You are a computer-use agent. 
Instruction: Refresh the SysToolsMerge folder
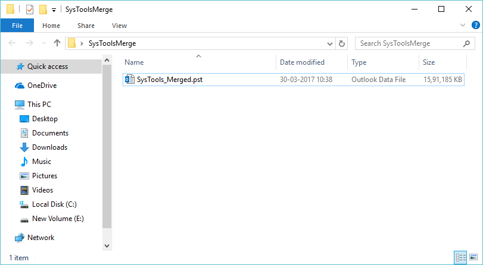342,43
